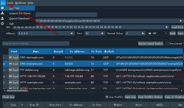Image resolution: width=184 pixels, height=108 pixels.
Task: Open the UDP protocol dropdown
Action: pyautogui.click(x=157, y=33)
